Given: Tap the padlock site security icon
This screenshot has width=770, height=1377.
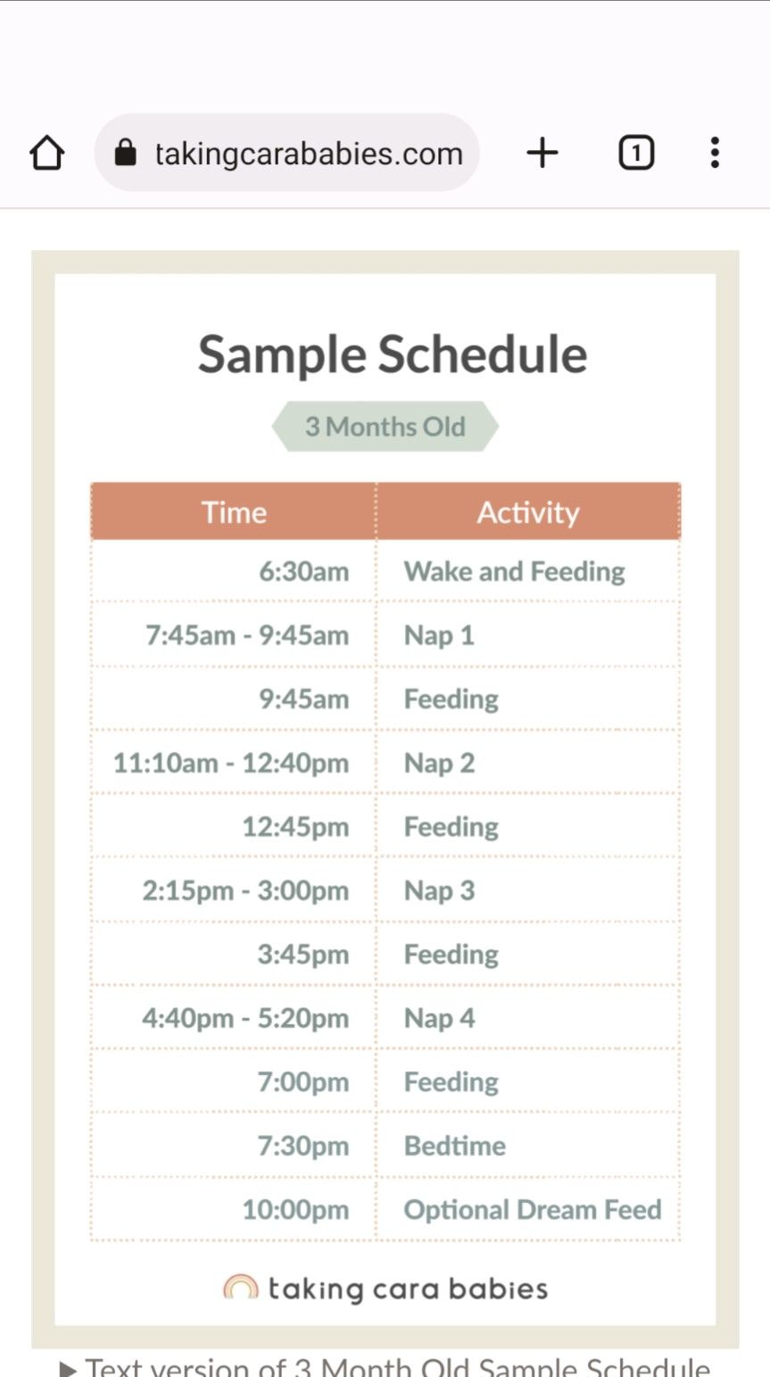Looking at the screenshot, I should [x=126, y=154].
